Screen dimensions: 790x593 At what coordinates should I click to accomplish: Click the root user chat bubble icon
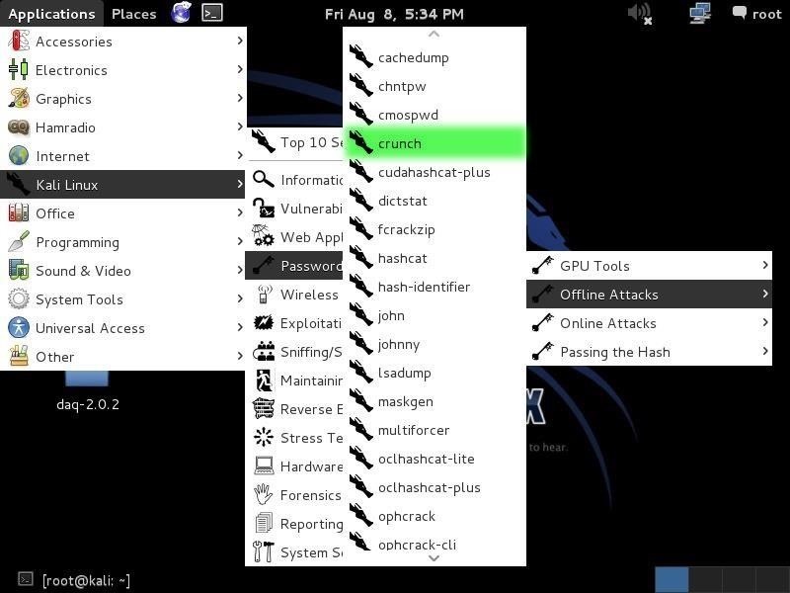click(x=739, y=12)
